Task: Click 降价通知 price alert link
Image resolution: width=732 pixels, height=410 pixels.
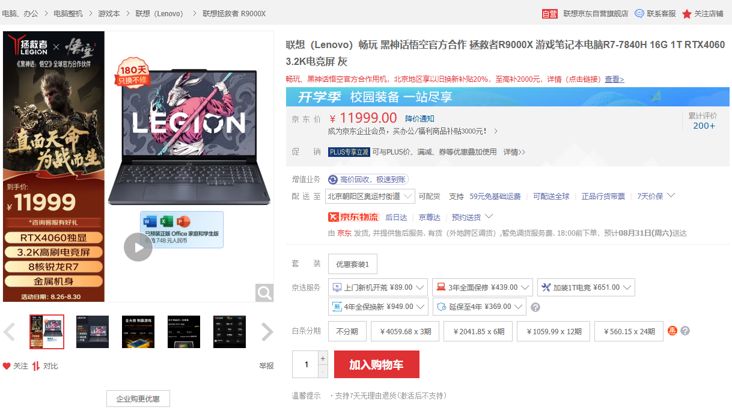Action: pyautogui.click(x=419, y=118)
